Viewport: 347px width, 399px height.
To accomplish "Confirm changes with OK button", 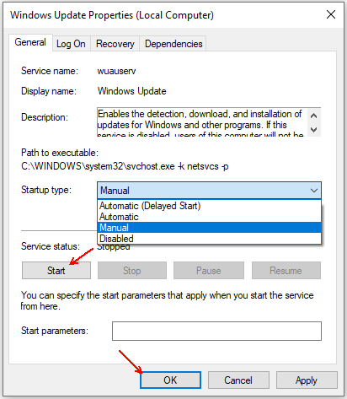I will tap(170, 380).
